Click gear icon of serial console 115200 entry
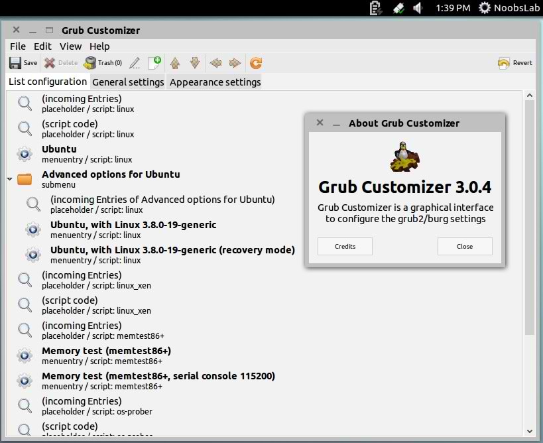Viewport: 543px width, 443px height. 25,381
